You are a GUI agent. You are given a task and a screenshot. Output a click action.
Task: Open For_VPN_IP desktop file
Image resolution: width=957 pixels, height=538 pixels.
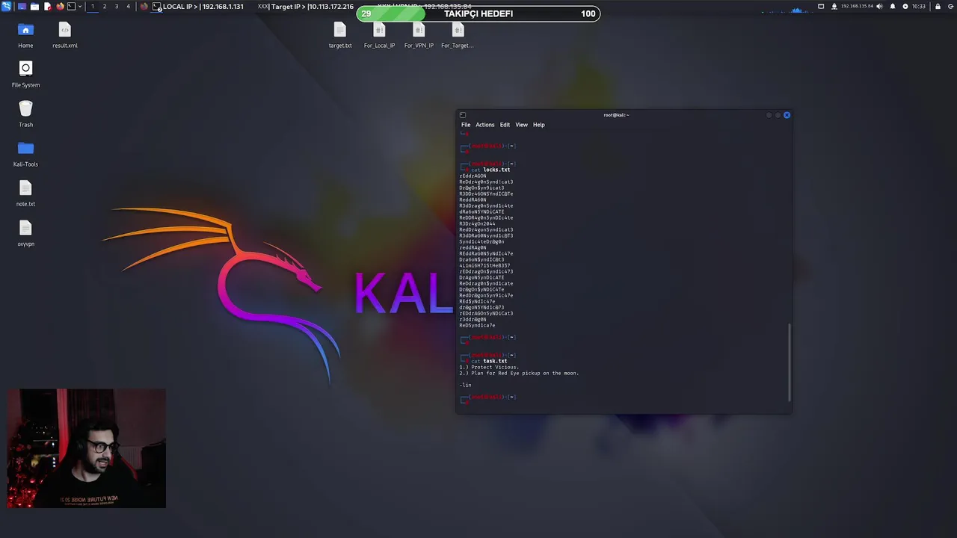tap(419, 34)
